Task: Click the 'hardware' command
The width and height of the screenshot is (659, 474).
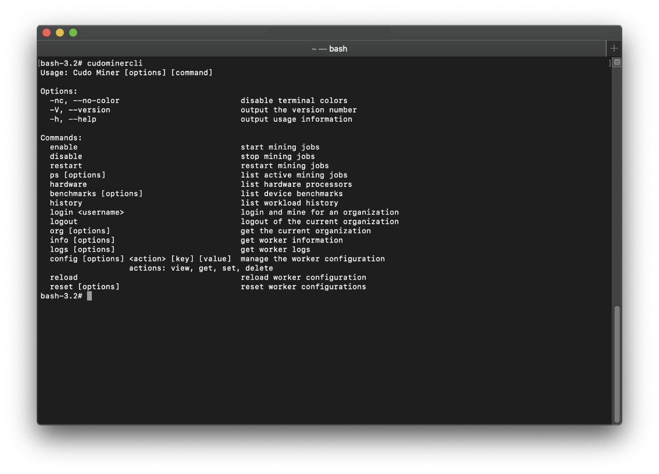Action: pos(68,184)
